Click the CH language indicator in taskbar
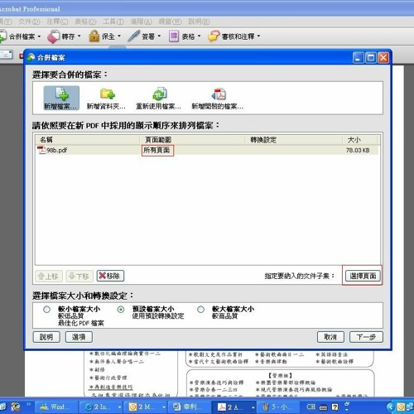The height and width of the screenshot is (414, 414). [x=310, y=407]
